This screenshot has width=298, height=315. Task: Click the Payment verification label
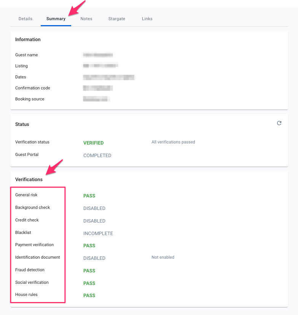[x=34, y=245]
